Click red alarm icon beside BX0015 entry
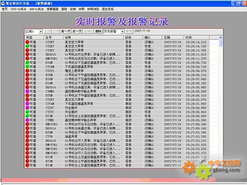The width and height of the screenshot is (247, 185). click(x=27, y=54)
